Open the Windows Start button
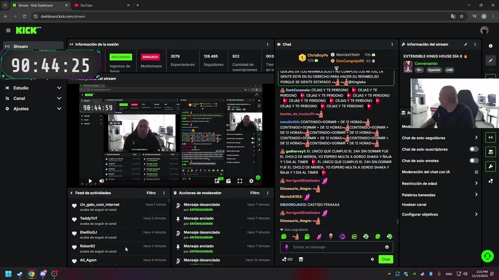Image resolution: width=499 pixels, height=280 pixels. tap(8, 274)
